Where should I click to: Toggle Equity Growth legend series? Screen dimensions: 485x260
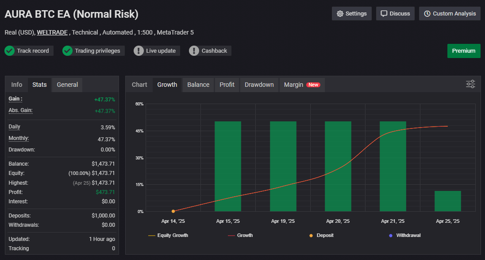point(168,235)
